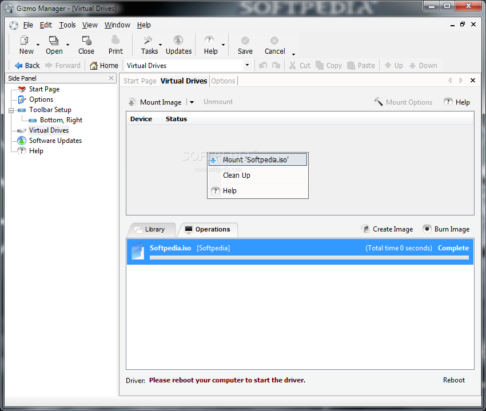Click the Softpedia.iso progress bar
486x411 pixels.
pyautogui.click(x=309, y=258)
